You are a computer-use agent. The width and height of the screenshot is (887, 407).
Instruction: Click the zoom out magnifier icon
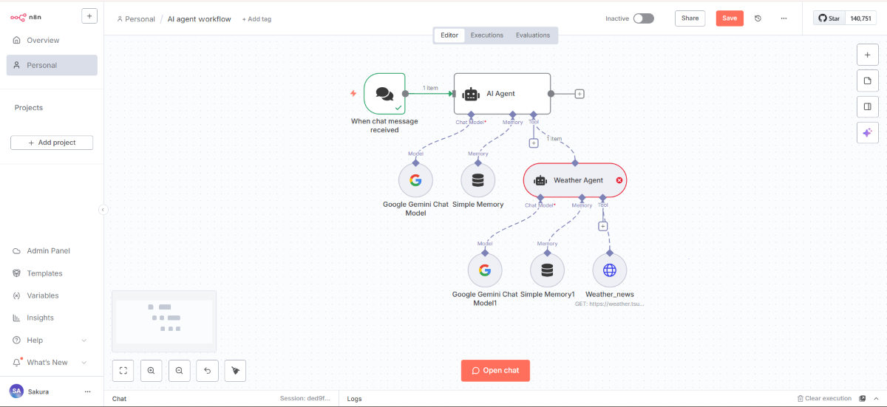point(179,371)
